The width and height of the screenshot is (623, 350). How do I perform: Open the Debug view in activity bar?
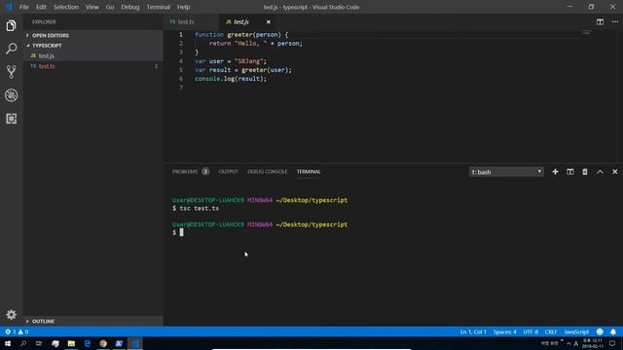(11, 95)
